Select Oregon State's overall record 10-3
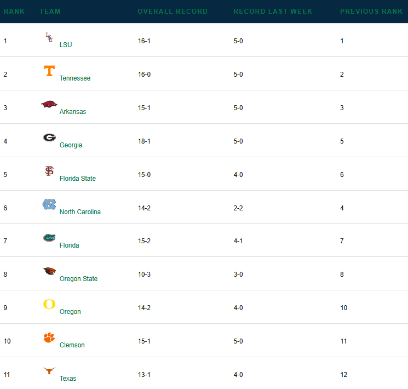This screenshot has width=408, height=389. point(144,274)
